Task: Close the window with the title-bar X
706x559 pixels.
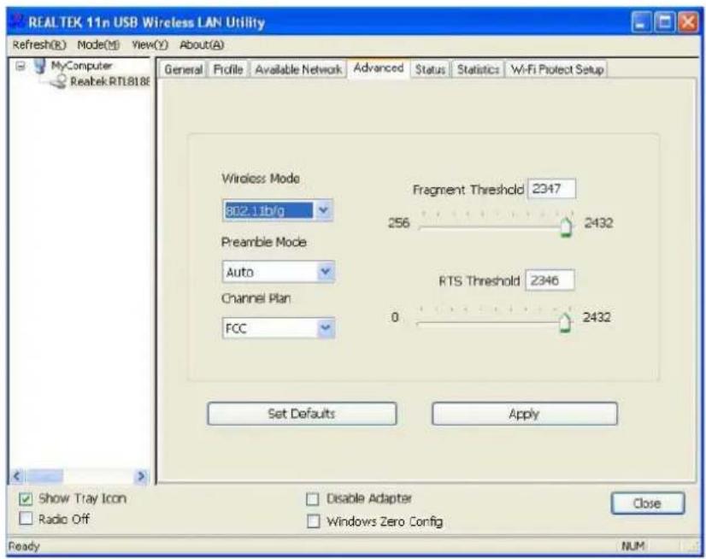Action: 688,22
